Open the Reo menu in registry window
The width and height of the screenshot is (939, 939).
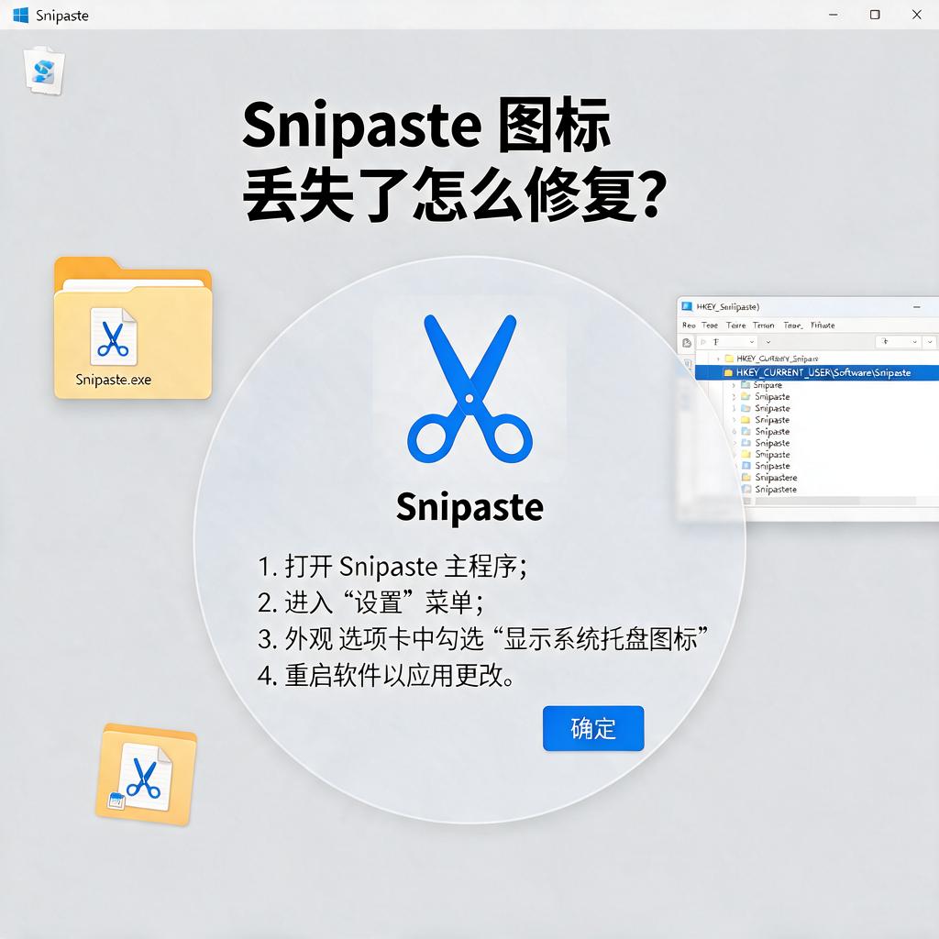(689, 326)
